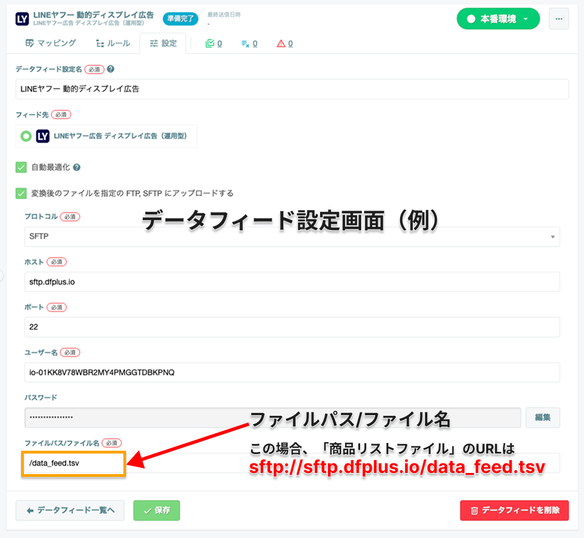Click the masked パスワード field
This screenshot has width=584, height=538.
pos(273,417)
